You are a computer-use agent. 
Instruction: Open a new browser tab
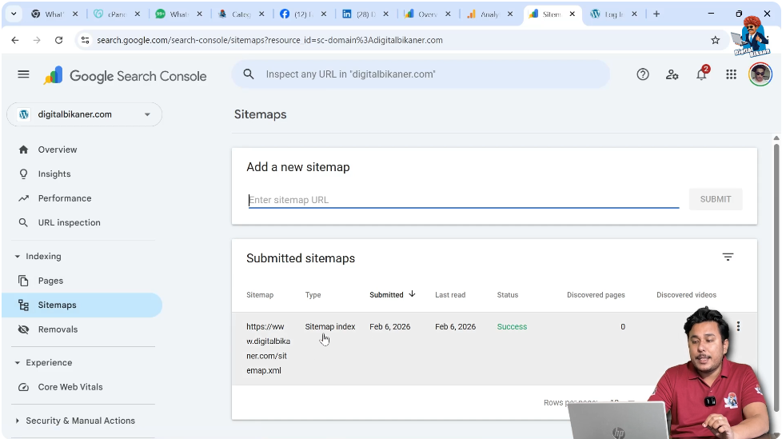pos(656,14)
